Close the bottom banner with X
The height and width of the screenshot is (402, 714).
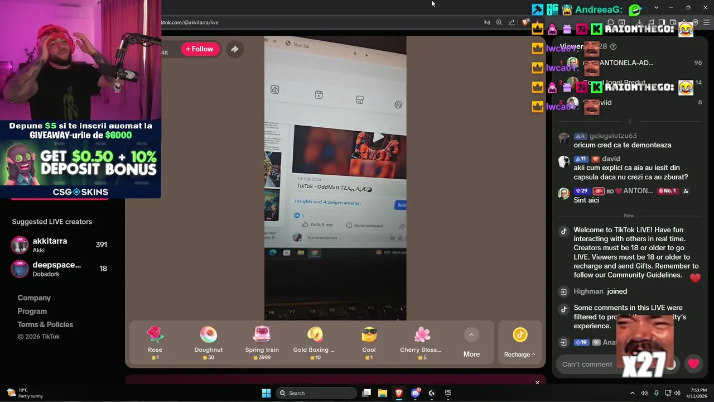coord(537,382)
